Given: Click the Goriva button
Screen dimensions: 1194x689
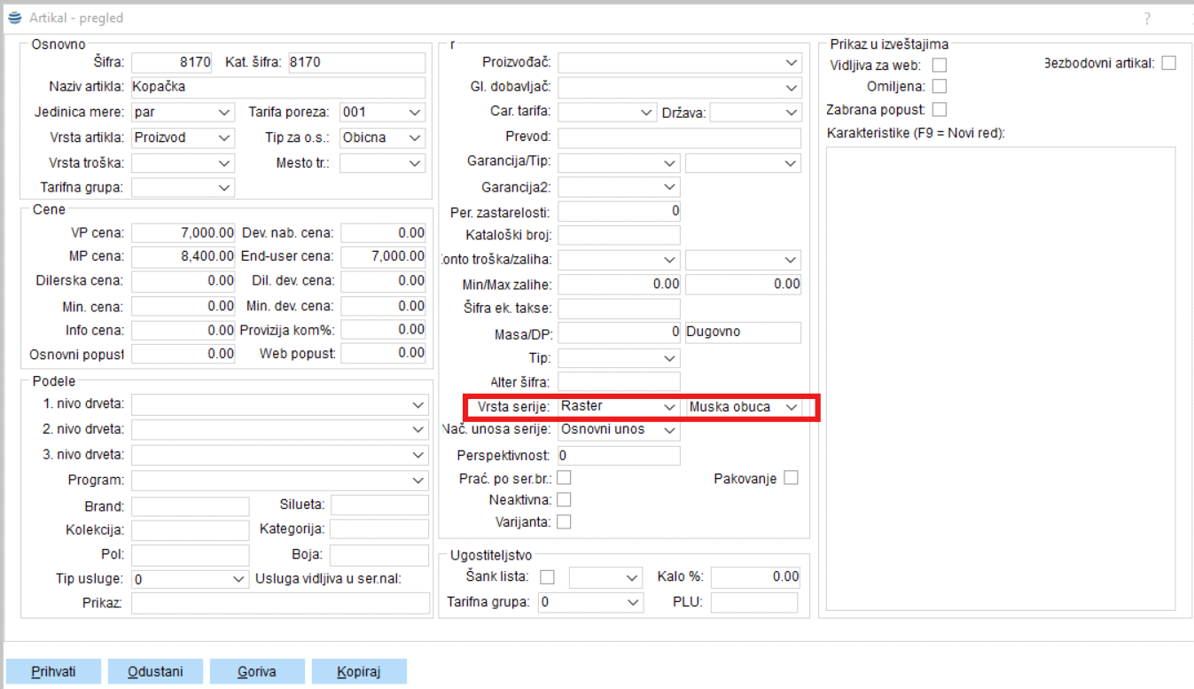Looking at the screenshot, I should point(257,671).
